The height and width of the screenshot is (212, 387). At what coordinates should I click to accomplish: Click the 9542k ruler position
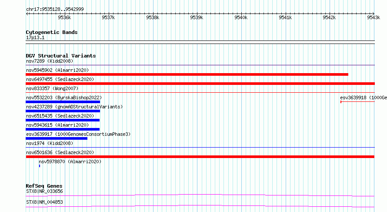(329, 17)
